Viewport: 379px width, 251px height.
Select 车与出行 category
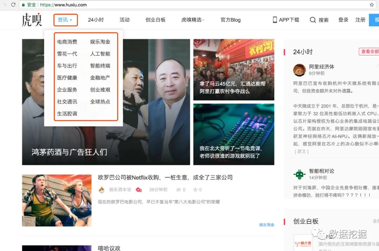click(67, 66)
